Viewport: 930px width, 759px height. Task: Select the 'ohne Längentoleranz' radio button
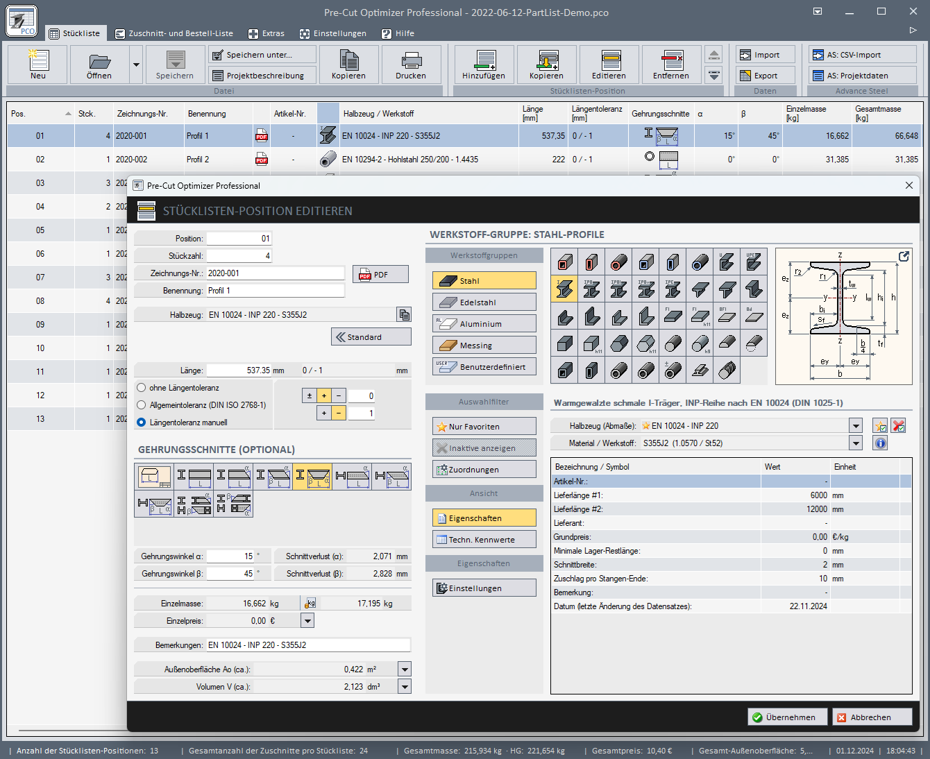(x=142, y=388)
